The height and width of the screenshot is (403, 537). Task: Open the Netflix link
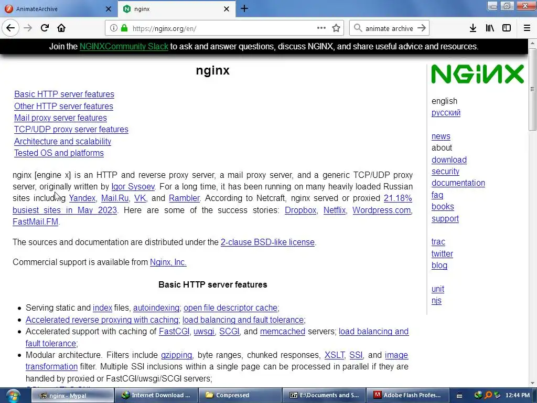click(334, 210)
